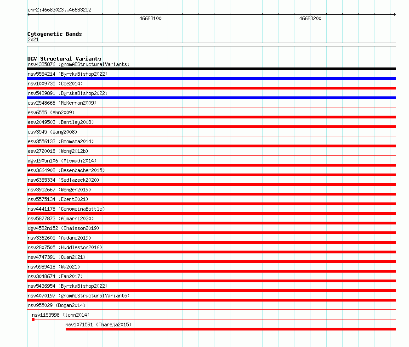
Task: Click the black bar under nsv4335876
Action: click(x=211, y=69)
